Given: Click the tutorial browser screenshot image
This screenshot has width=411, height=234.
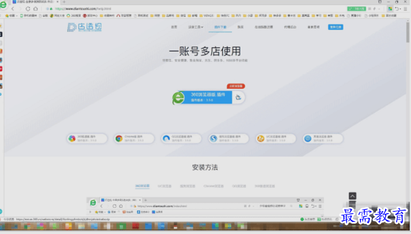Looking at the screenshot, I should click(205, 206).
